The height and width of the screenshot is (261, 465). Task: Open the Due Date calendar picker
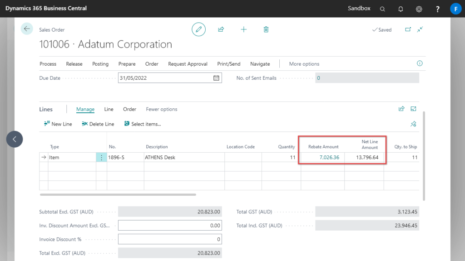coord(216,78)
